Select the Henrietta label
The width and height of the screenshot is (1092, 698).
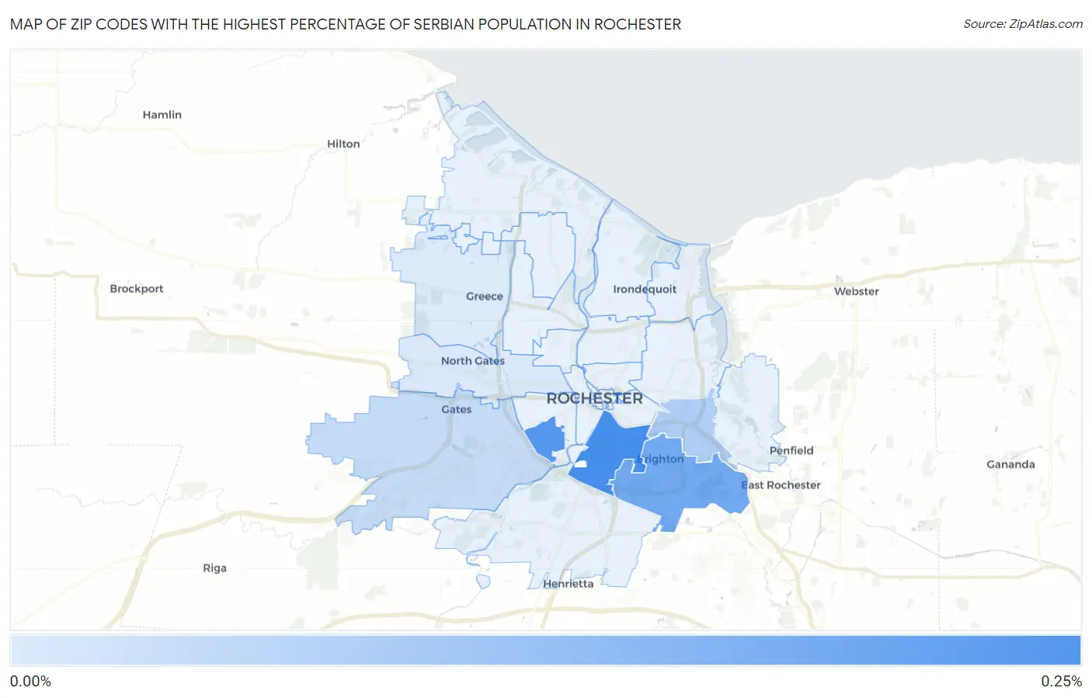coord(569,584)
